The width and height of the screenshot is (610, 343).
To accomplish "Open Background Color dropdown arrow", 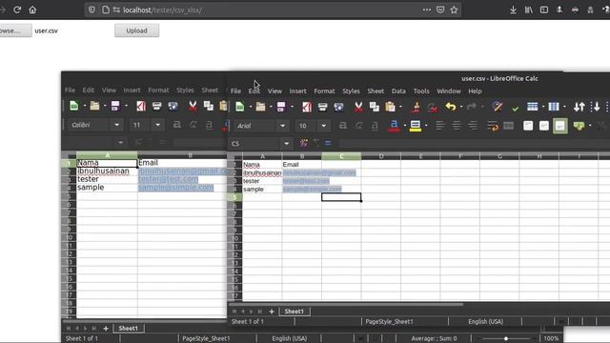I will (x=426, y=126).
